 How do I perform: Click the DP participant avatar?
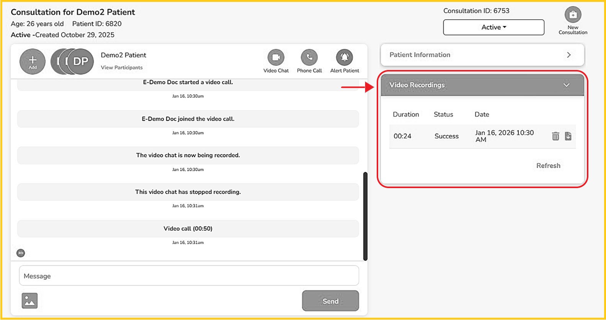tap(81, 61)
